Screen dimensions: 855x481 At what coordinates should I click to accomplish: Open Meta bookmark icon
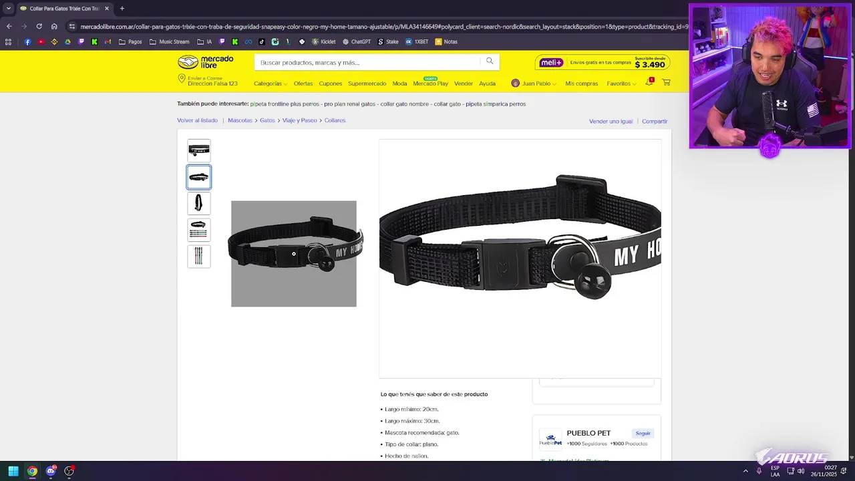248,41
